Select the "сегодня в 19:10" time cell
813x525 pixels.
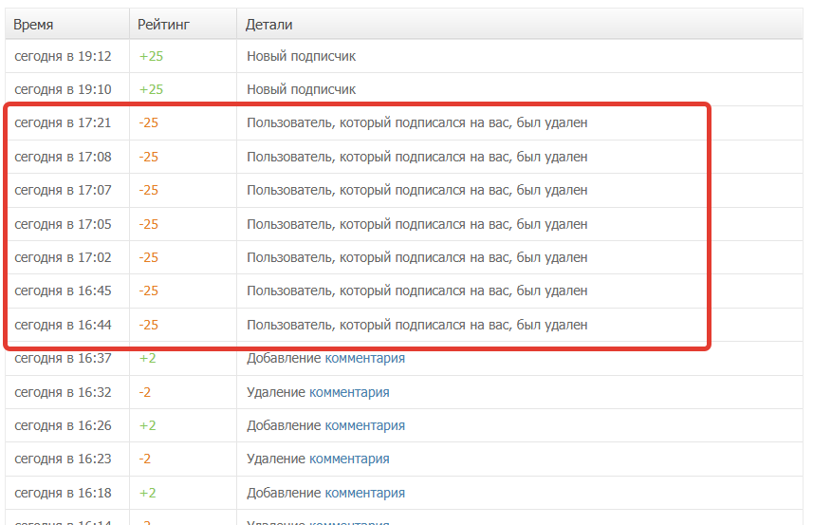tap(64, 89)
